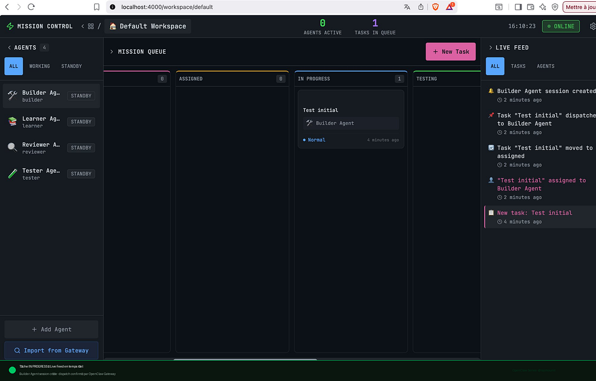596x381 pixels.
Task: Click browser forward arrow
Action: click(19, 7)
